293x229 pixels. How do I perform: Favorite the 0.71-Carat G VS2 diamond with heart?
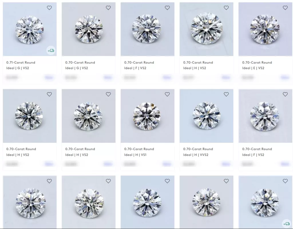tap(49, 8)
